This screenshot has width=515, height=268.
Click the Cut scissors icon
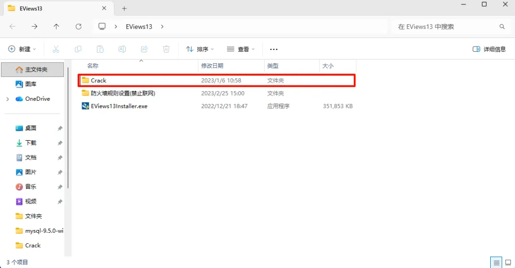pyautogui.click(x=56, y=49)
